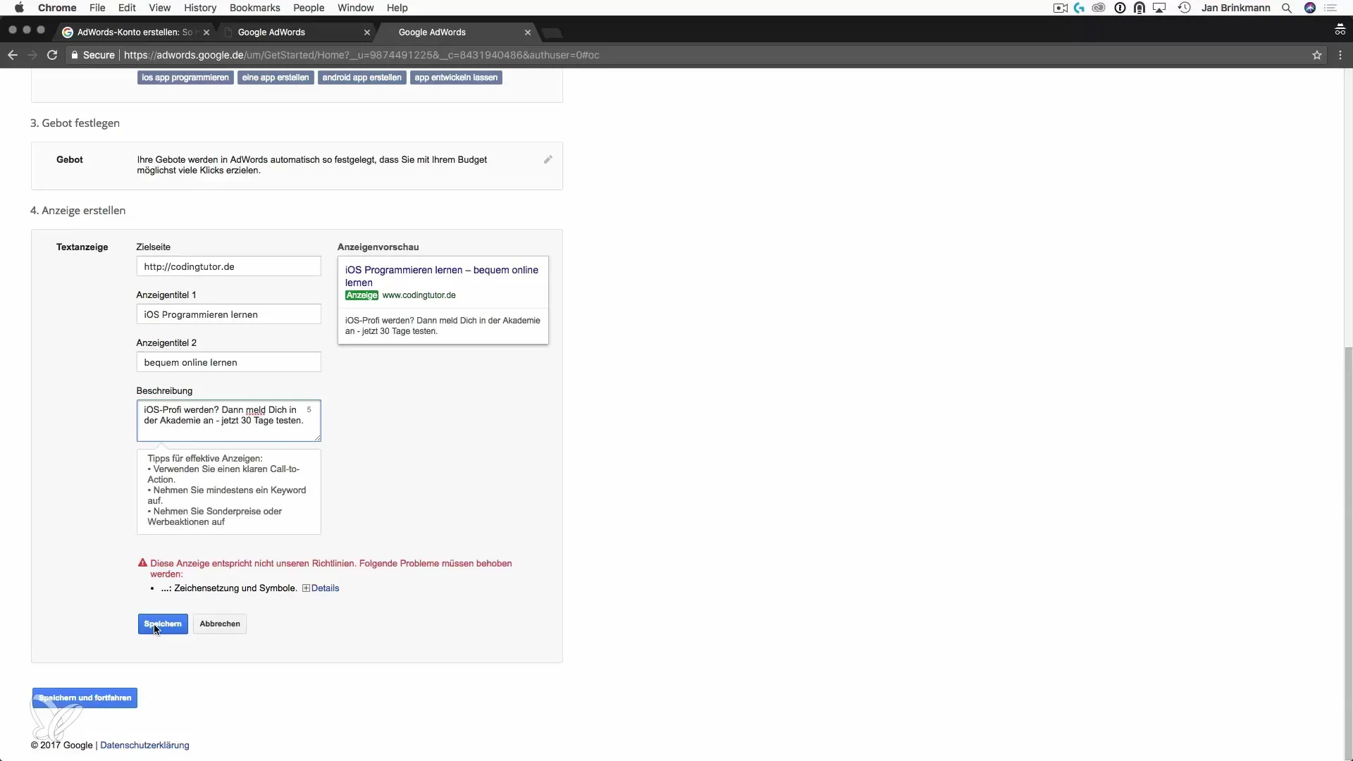This screenshot has width=1353, height=761.
Task: Click the AirPlay display menu bar icon
Action: [1160, 8]
